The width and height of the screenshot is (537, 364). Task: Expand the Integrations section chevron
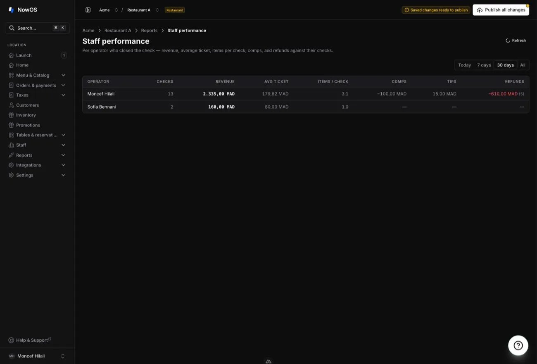(x=63, y=165)
